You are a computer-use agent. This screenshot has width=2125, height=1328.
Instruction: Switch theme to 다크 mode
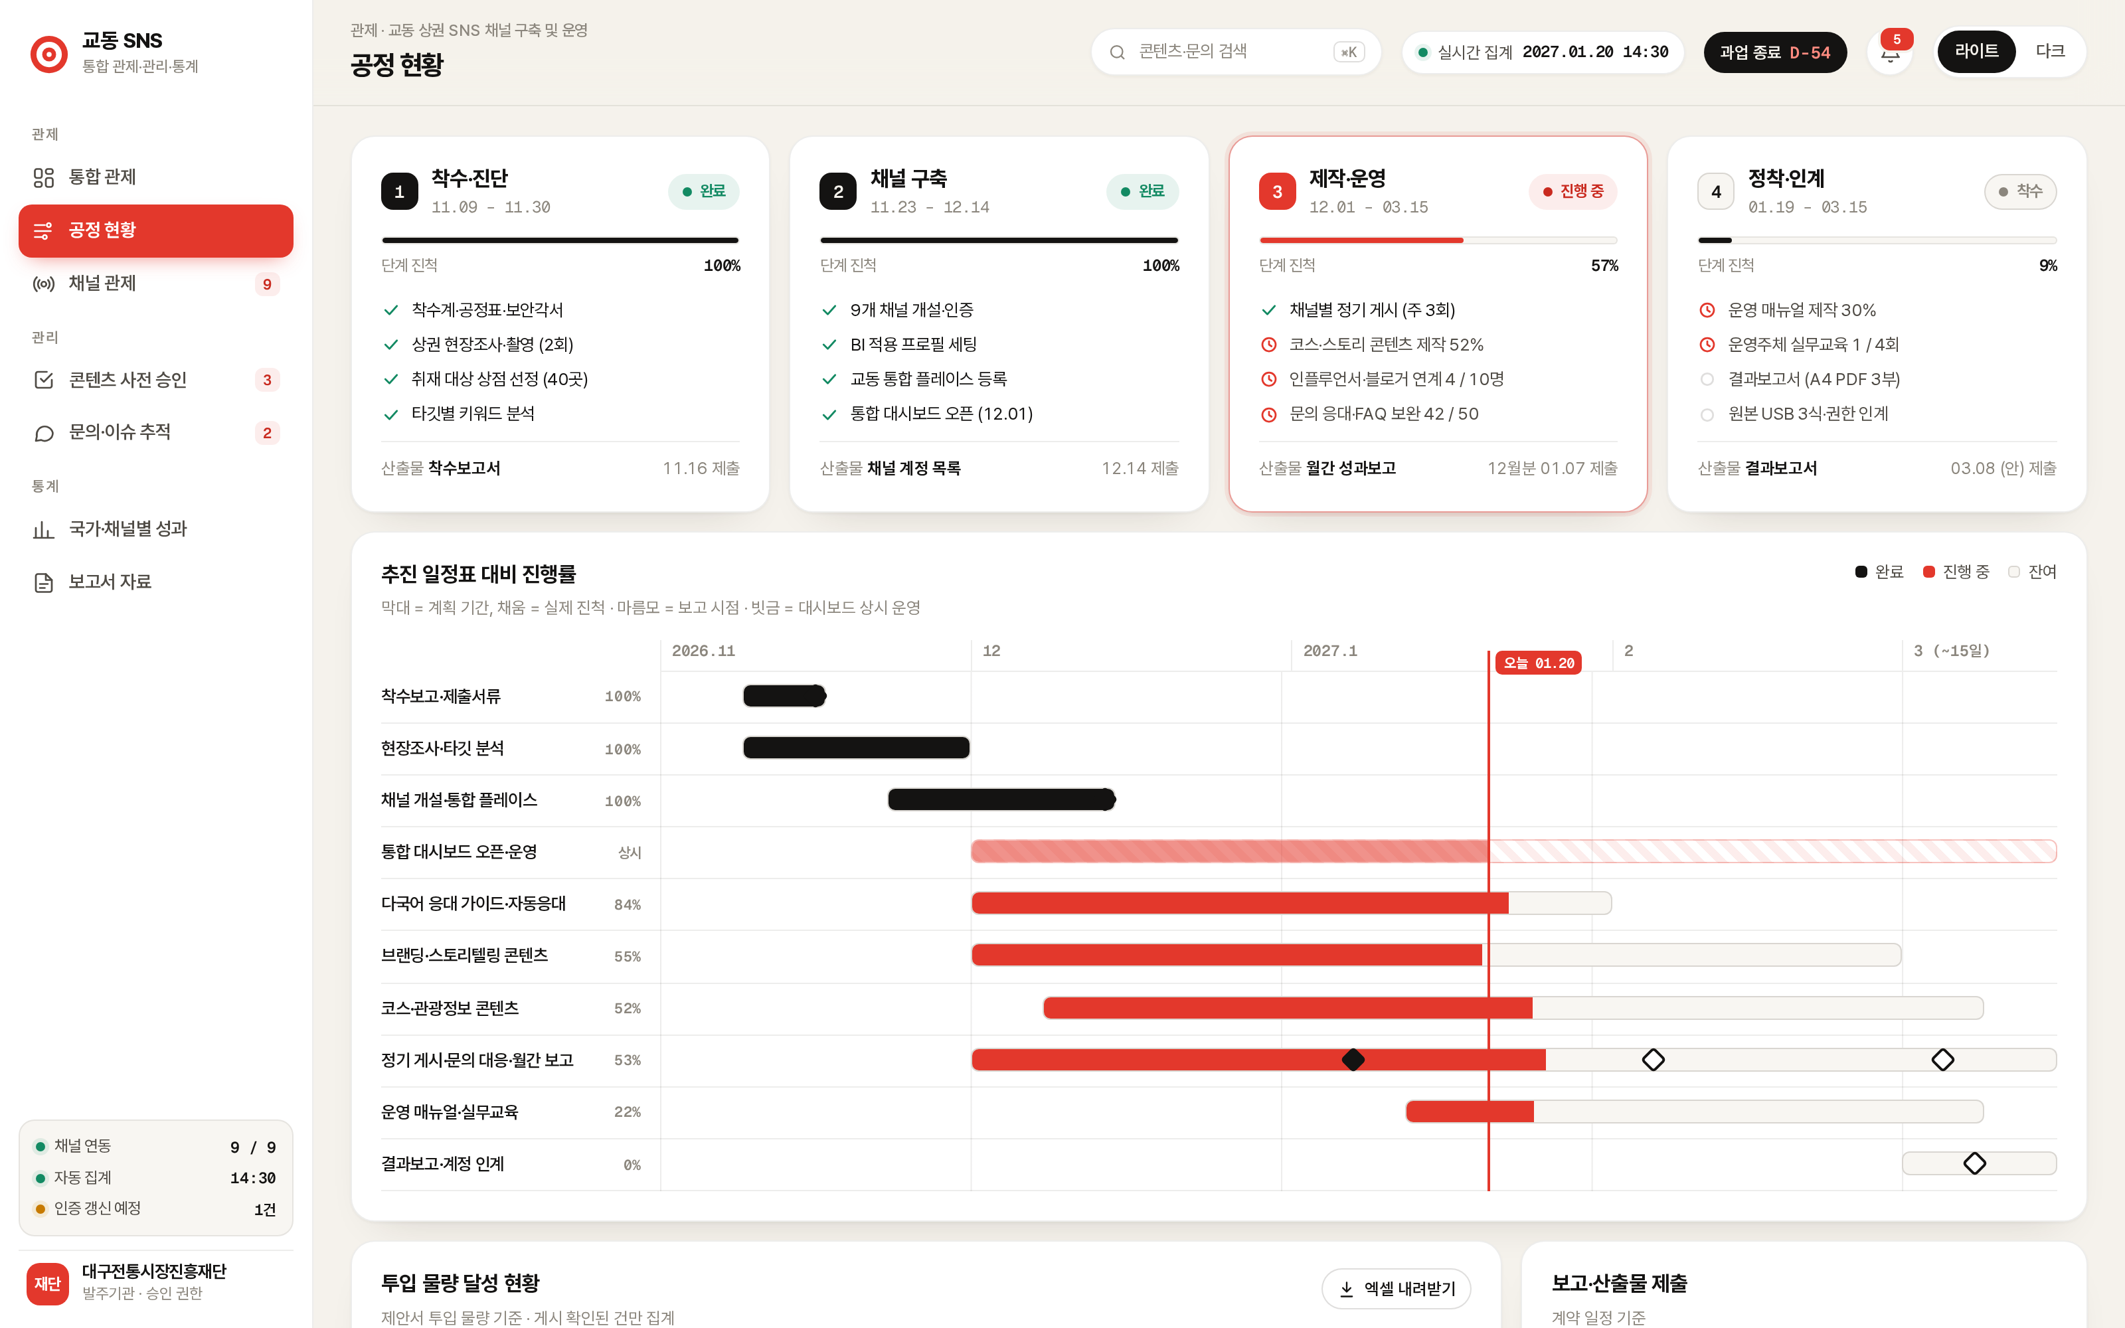(2049, 52)
